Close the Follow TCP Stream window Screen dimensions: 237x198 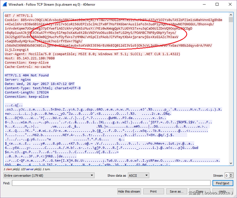pyautogui.click(x=230, y=4)
